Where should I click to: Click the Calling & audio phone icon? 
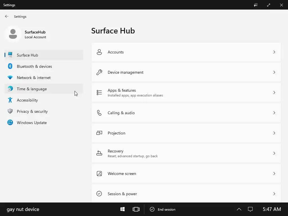pos(99,113)
